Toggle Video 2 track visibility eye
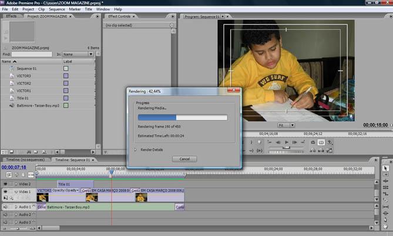 6,184
